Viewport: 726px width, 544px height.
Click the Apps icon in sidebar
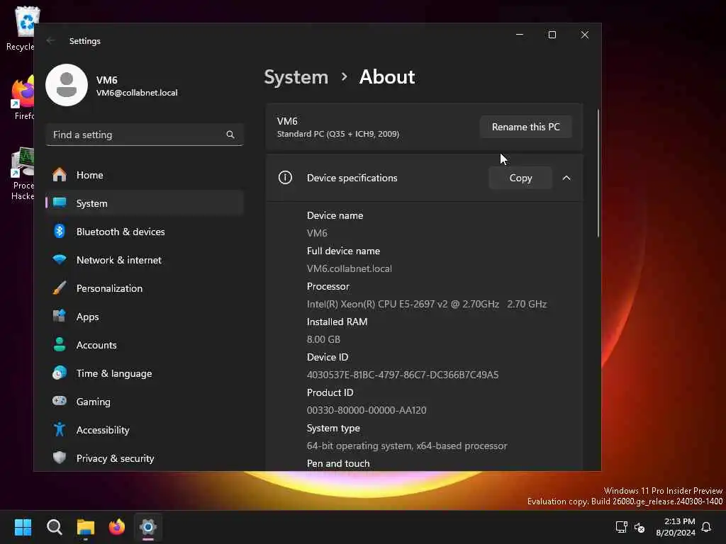pos(60,316)
